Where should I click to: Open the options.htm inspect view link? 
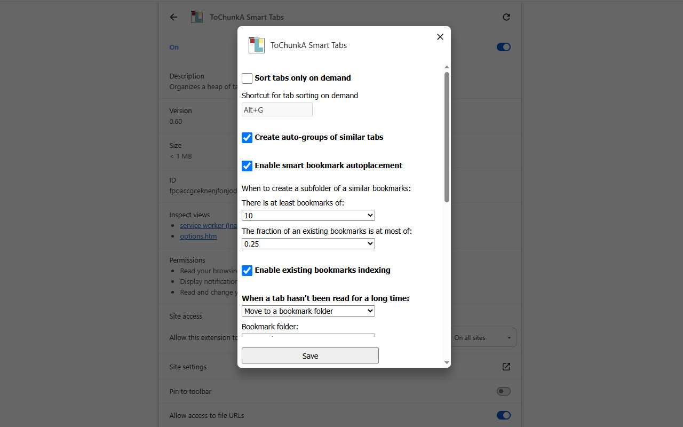[x=198, y=236]
